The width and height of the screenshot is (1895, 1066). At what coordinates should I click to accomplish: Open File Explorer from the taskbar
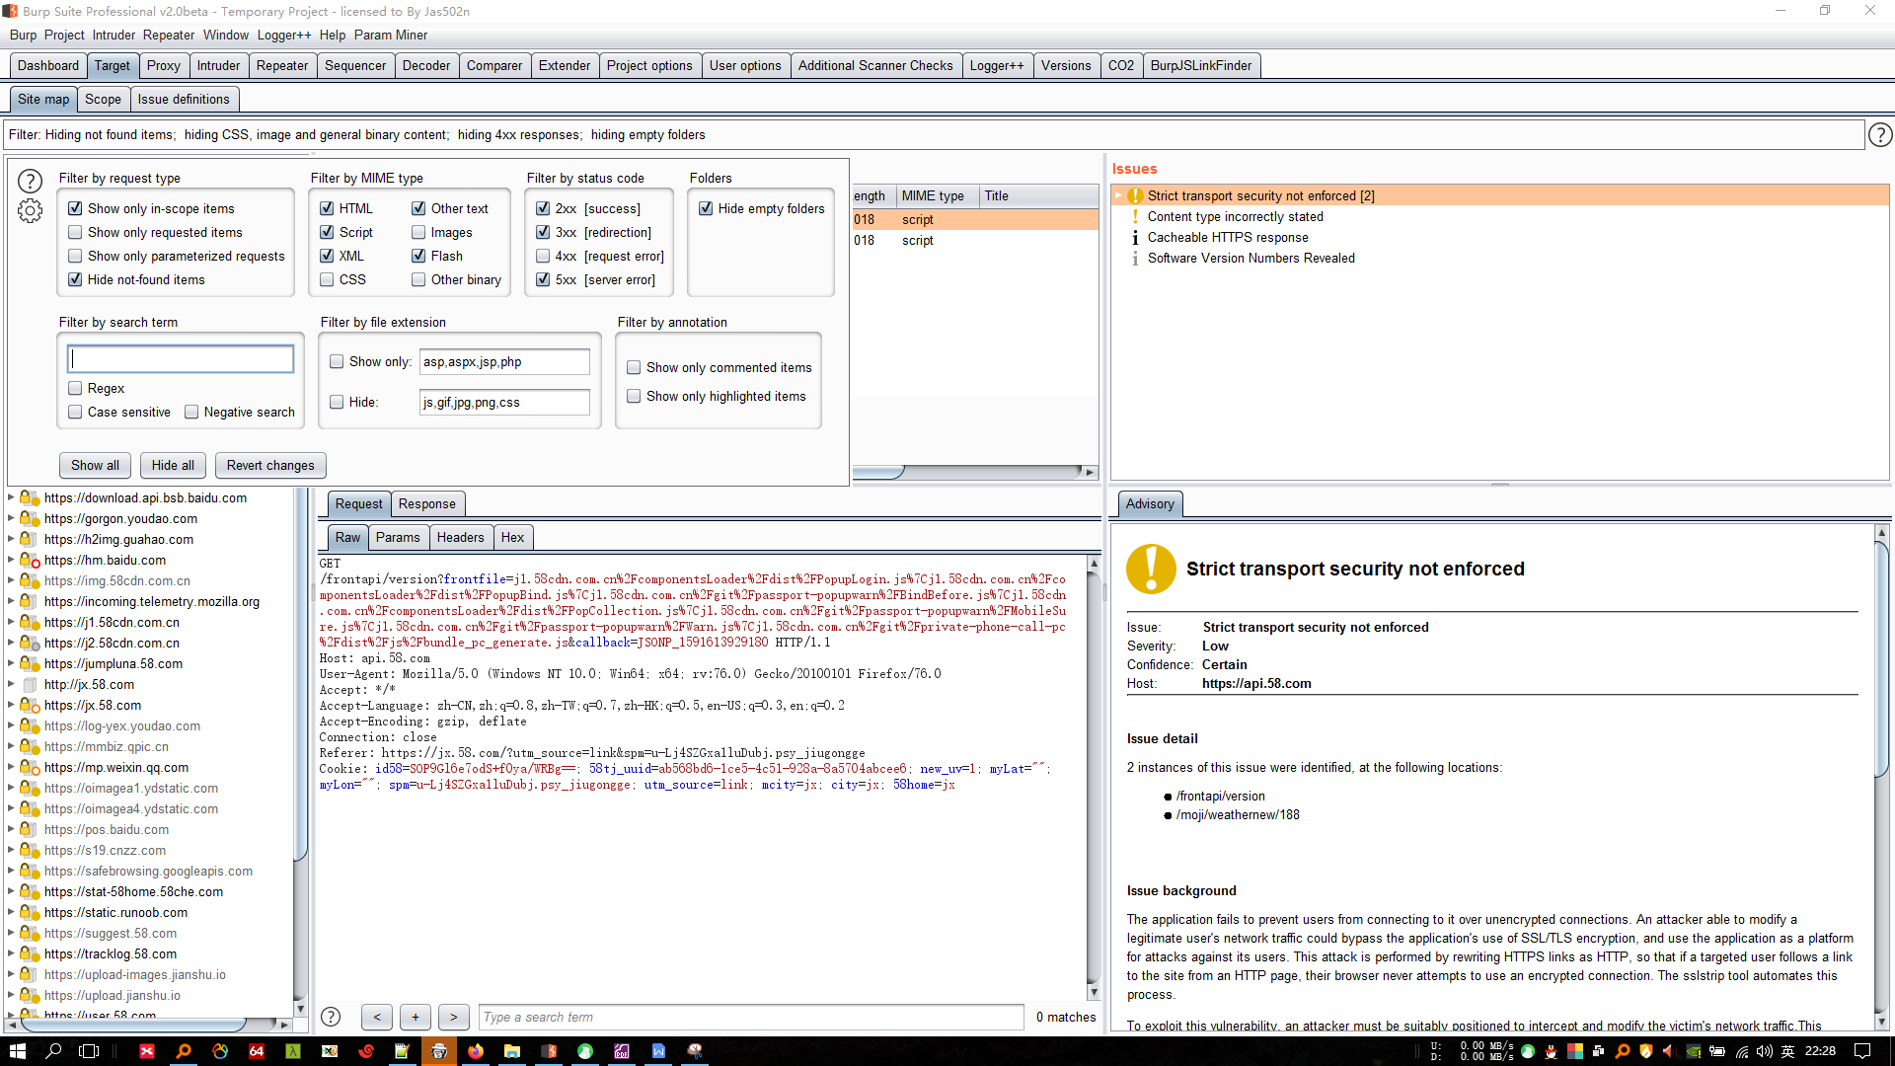[x=512, y=1051]
